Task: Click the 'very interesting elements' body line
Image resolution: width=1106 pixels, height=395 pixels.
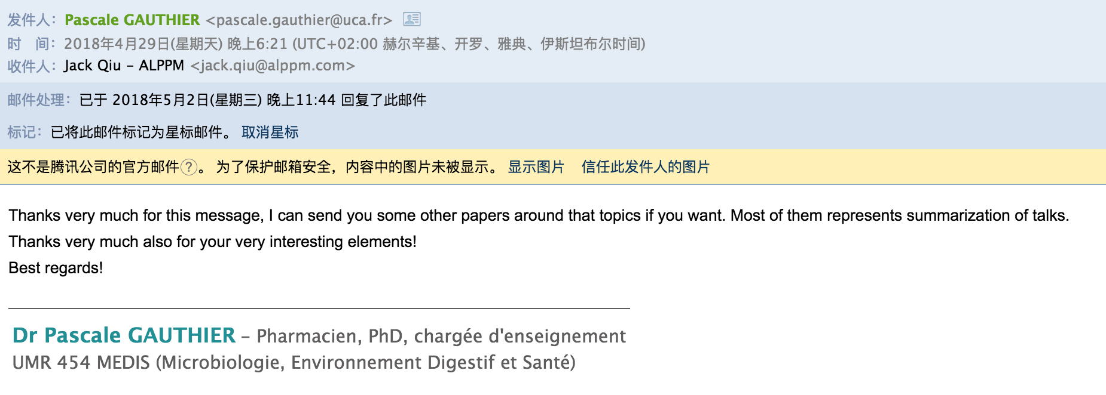Action: [212, 242]
